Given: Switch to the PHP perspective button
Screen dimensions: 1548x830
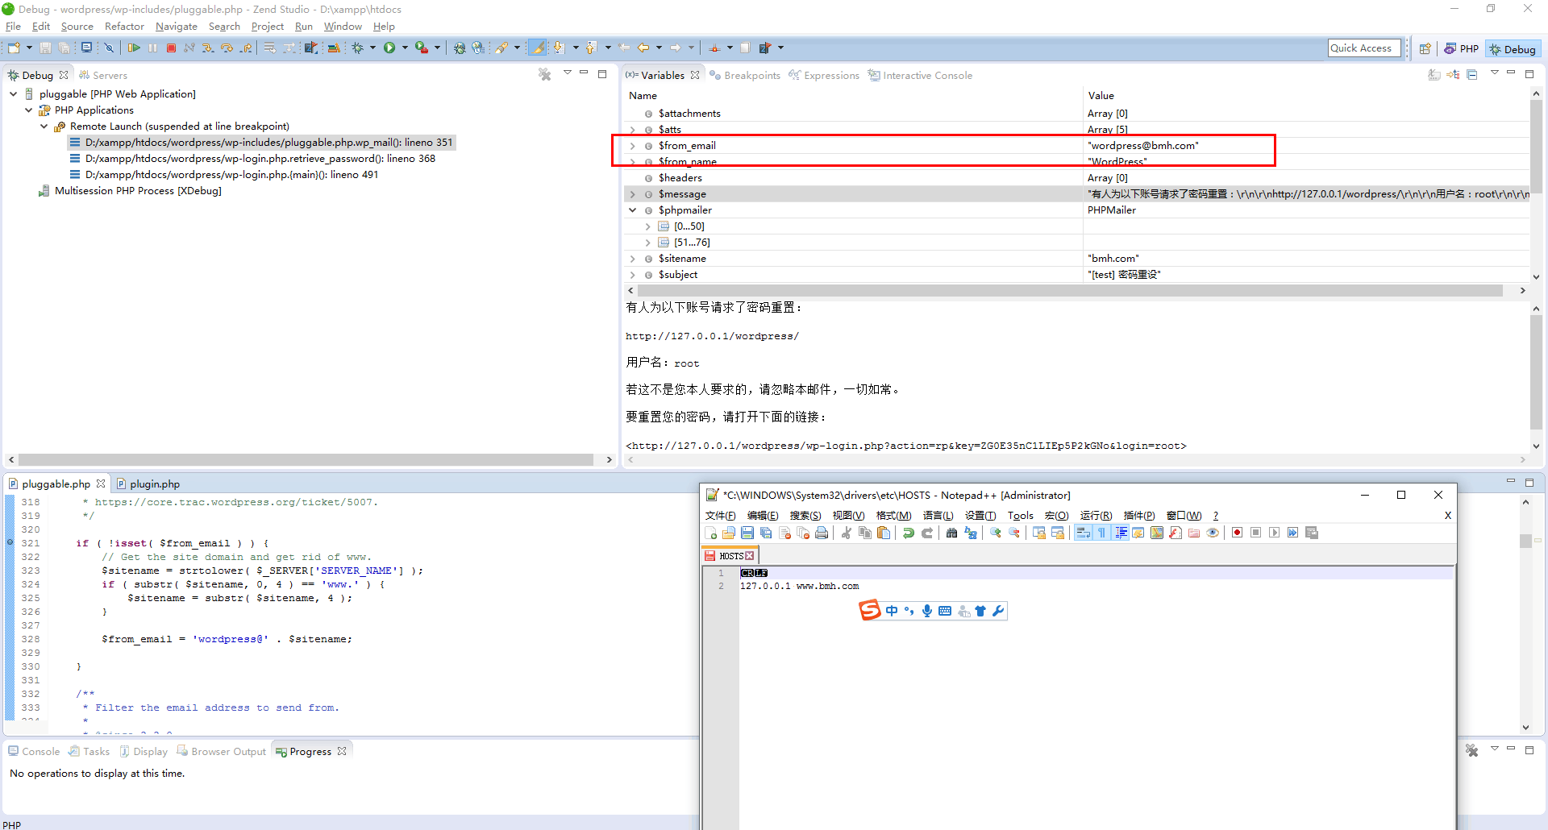Looking at the screenshot, I should coord(1461,49).
